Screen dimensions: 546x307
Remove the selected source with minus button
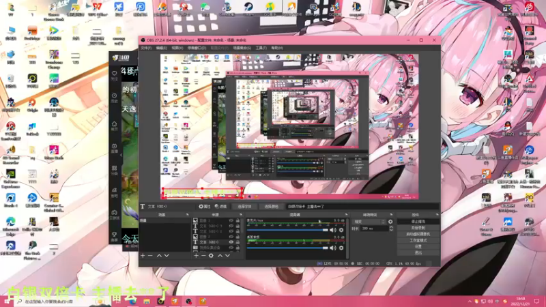(x=203, y=255)
